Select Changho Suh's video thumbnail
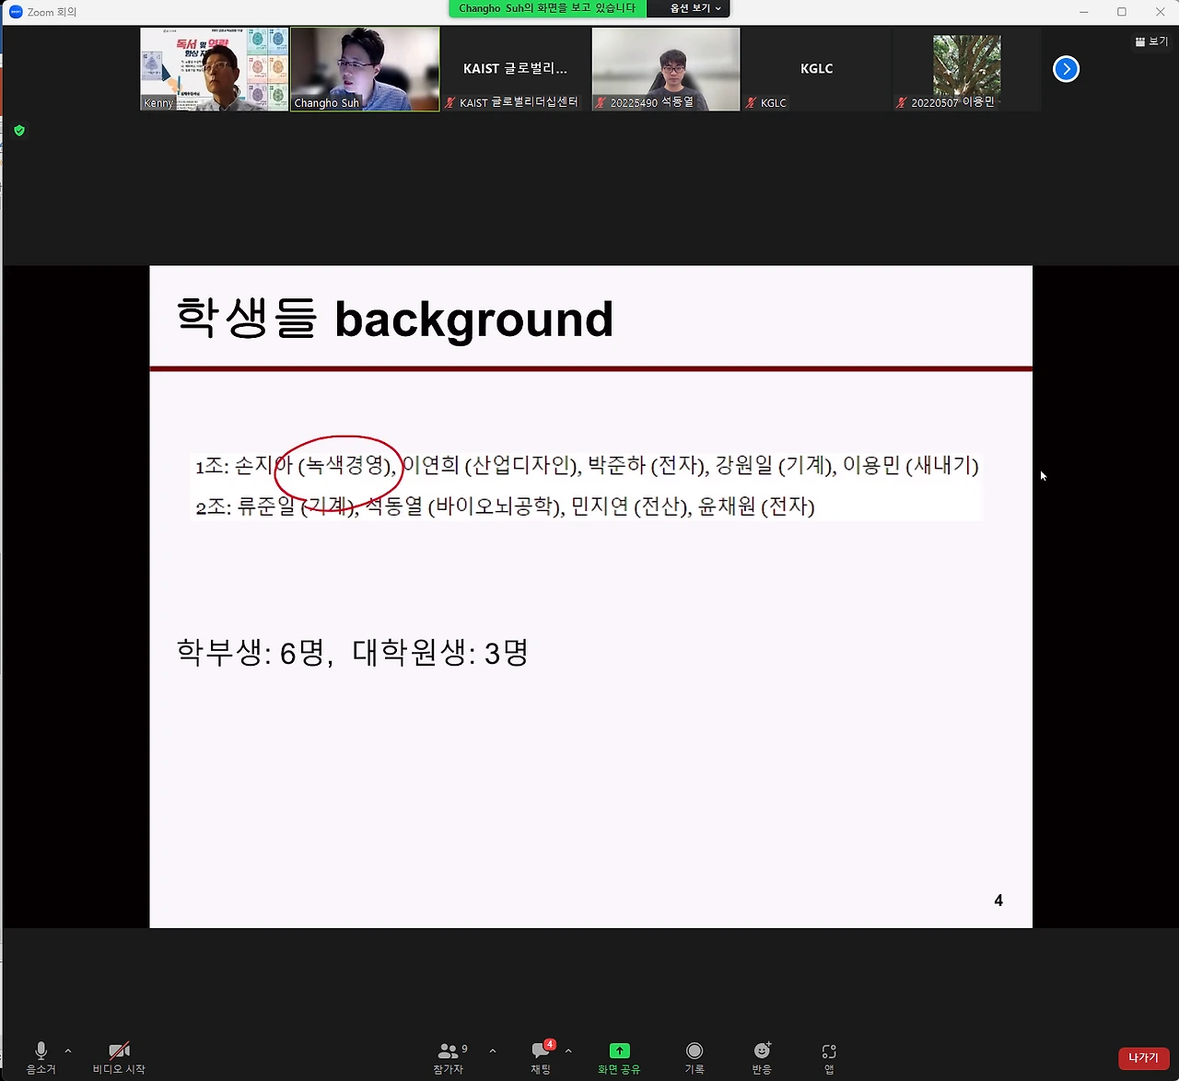The height and width of the screenshot is (1081, 1179). click(365, 69)
